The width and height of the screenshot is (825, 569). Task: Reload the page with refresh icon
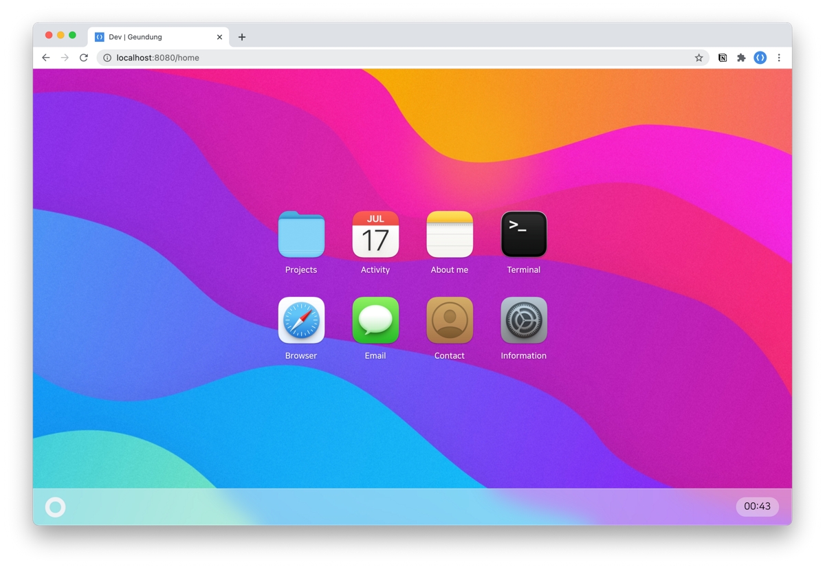(84, 58)
